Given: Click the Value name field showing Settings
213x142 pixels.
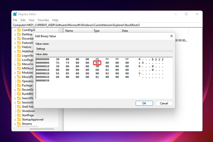Looking at the screenshot, I should 104,49.
